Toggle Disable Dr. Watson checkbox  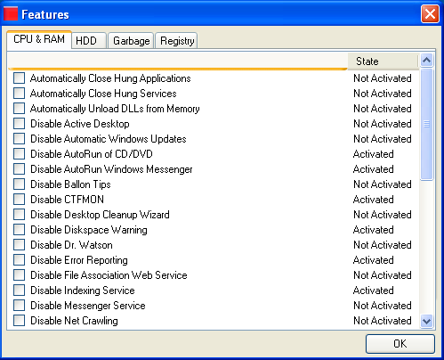(x=19, y=245)
